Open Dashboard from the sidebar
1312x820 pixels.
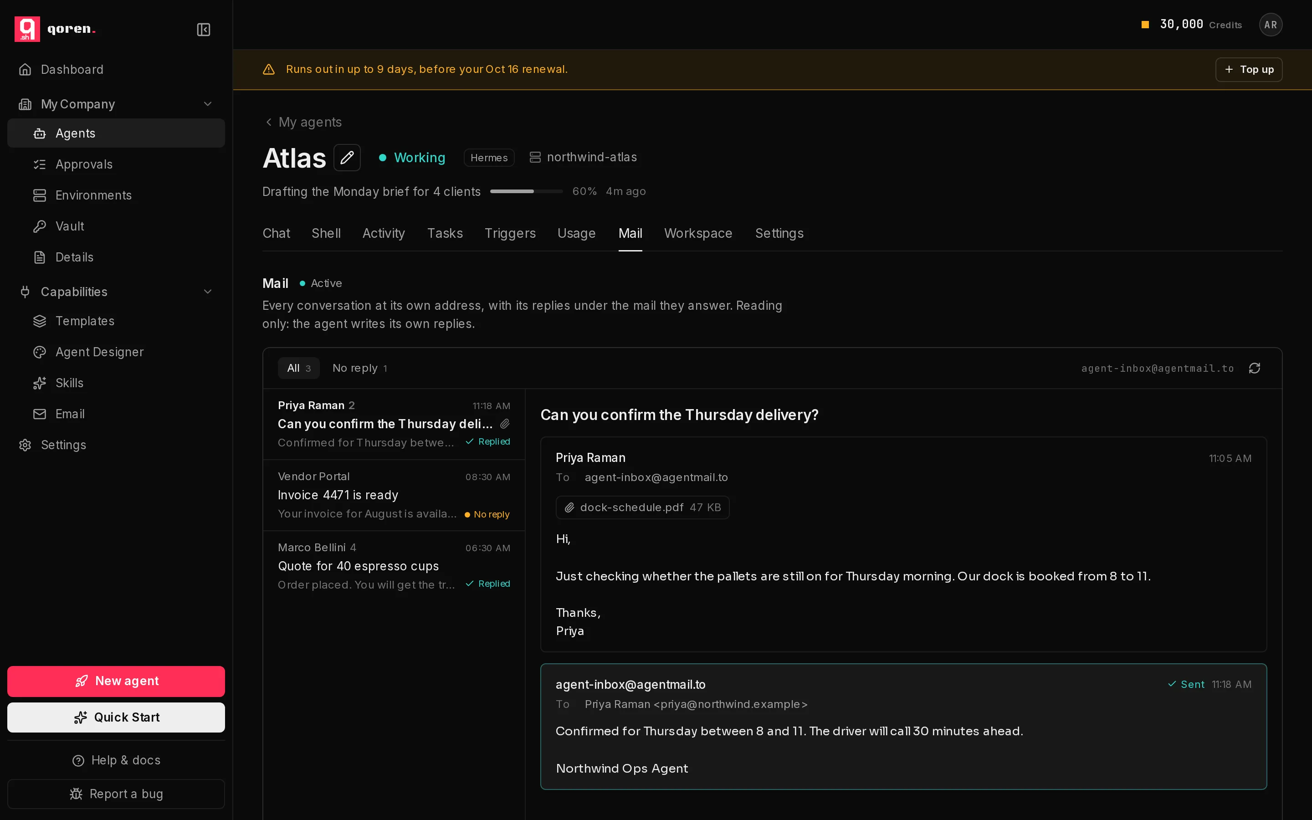tap(116, 69)
